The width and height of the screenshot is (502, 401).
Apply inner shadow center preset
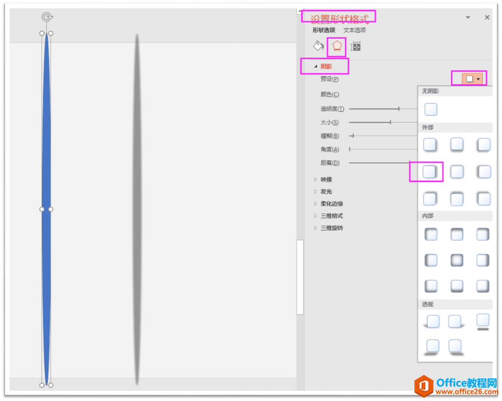click(457, 260)
